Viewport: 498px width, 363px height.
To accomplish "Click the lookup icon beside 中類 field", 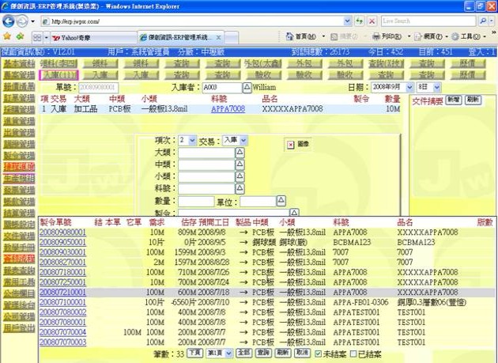I will tap(240, 164).
